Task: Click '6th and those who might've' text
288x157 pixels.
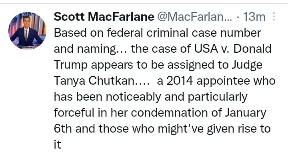Action: (x=128, y=129)
